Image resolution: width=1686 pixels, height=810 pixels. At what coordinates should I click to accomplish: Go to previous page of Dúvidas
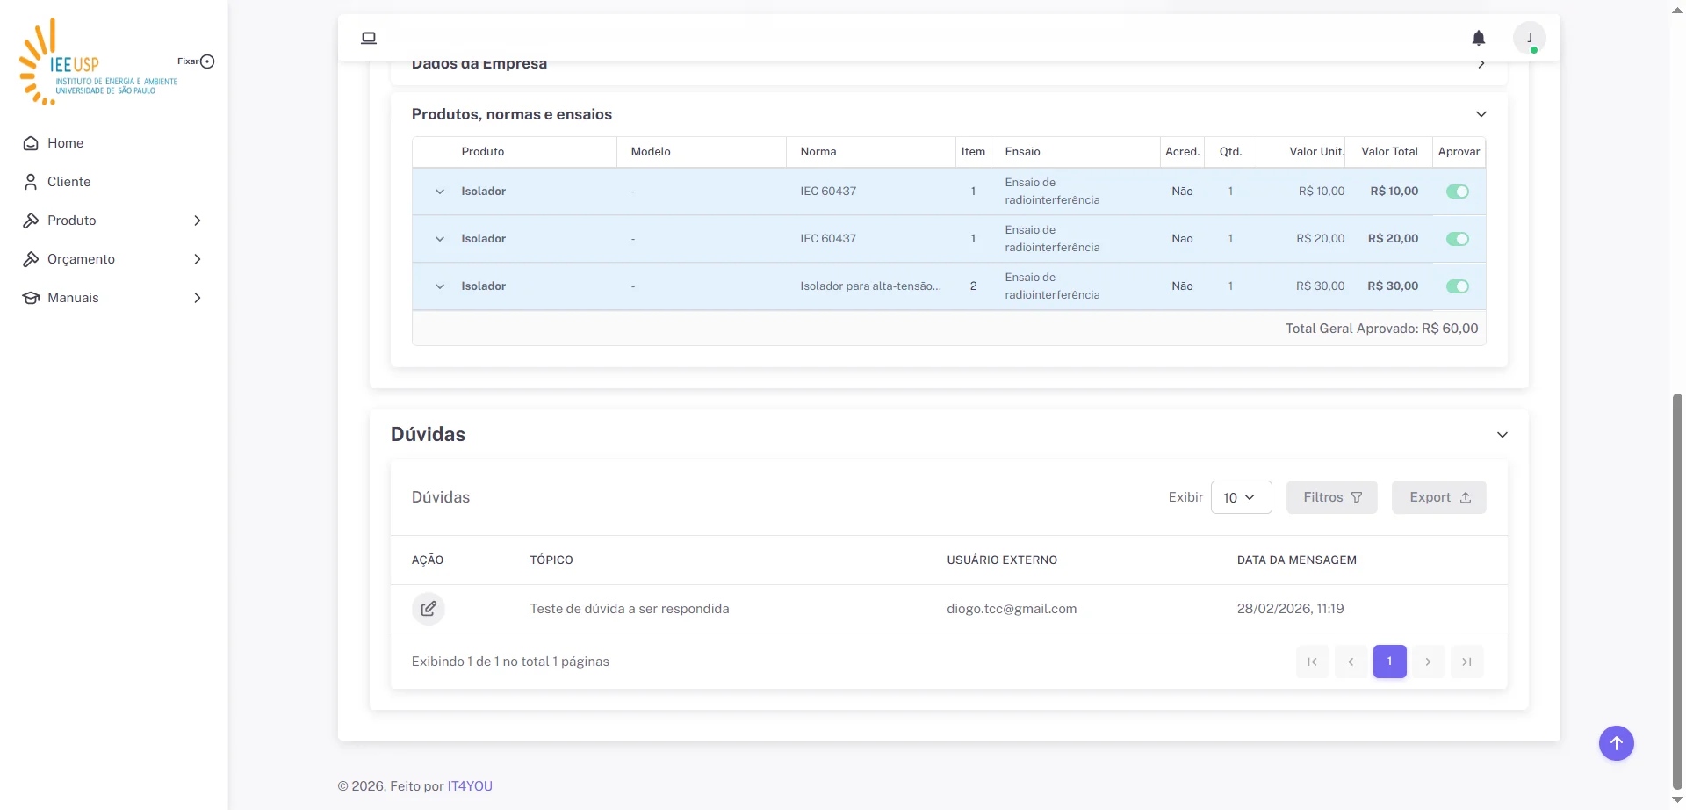tap(1351, 662)
